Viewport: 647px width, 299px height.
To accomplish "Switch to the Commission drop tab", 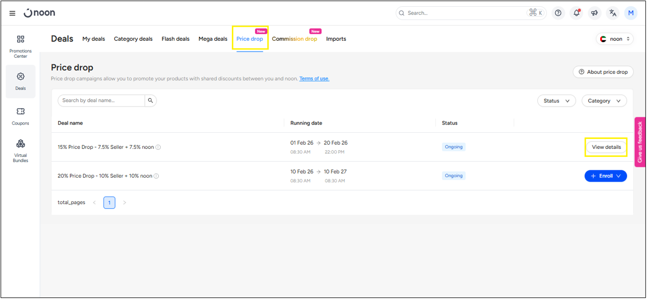I will [x=294, y=39].
